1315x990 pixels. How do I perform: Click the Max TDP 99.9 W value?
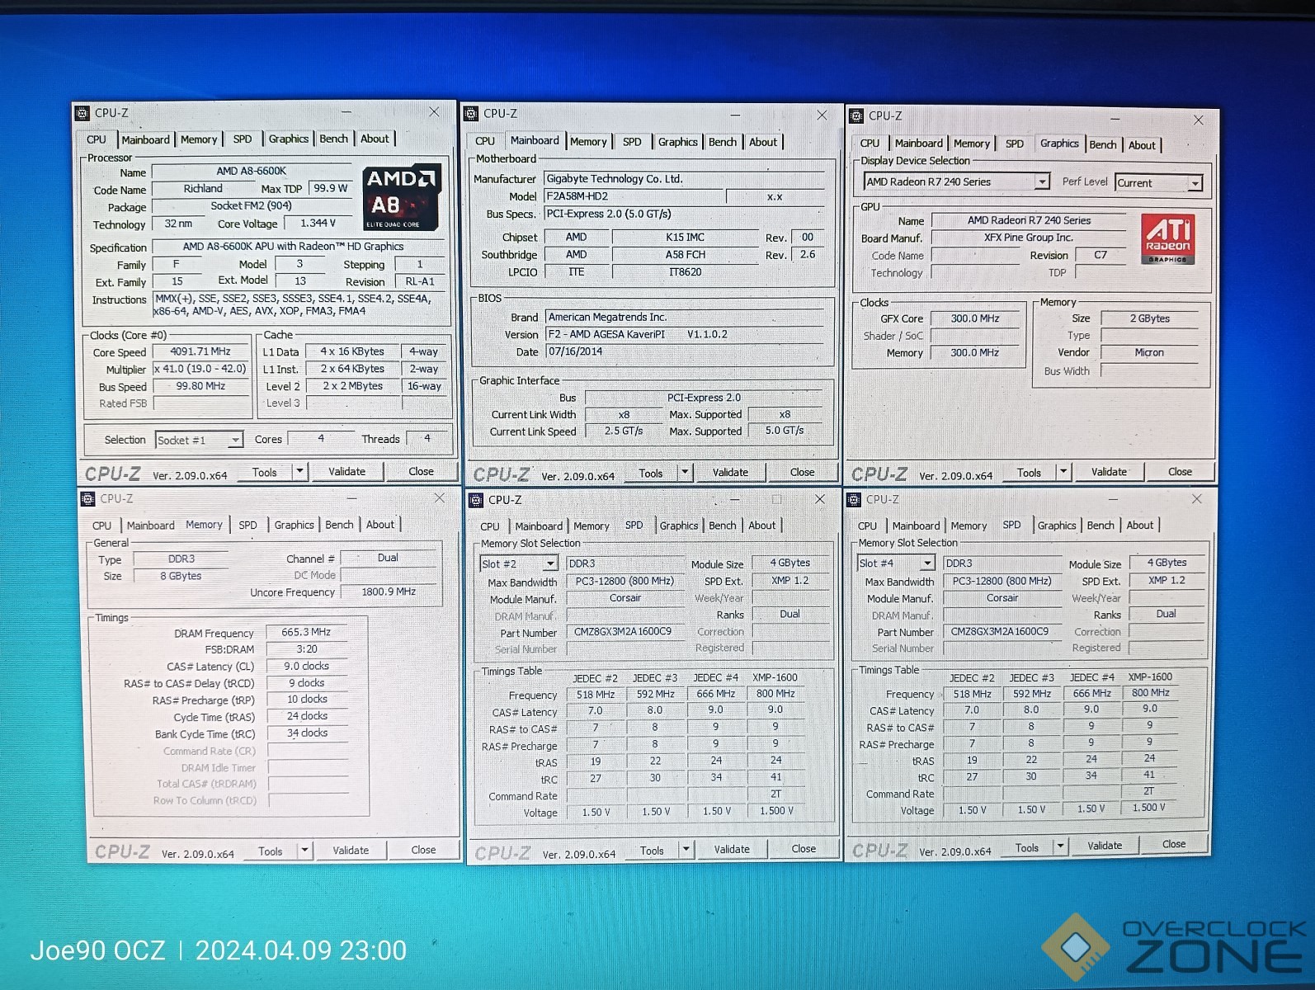(x=331, y=188)
